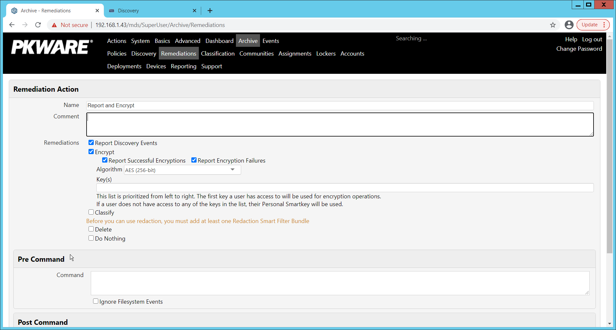This screenshot has width=616, height=330.
Task: Open the Change Password link
Action: click(579, 49)
